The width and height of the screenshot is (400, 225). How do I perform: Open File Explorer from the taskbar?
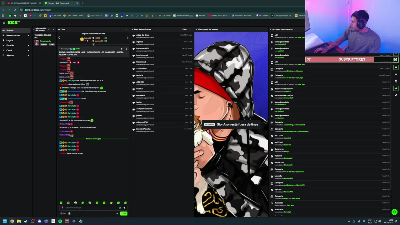(x=19, y=221)
